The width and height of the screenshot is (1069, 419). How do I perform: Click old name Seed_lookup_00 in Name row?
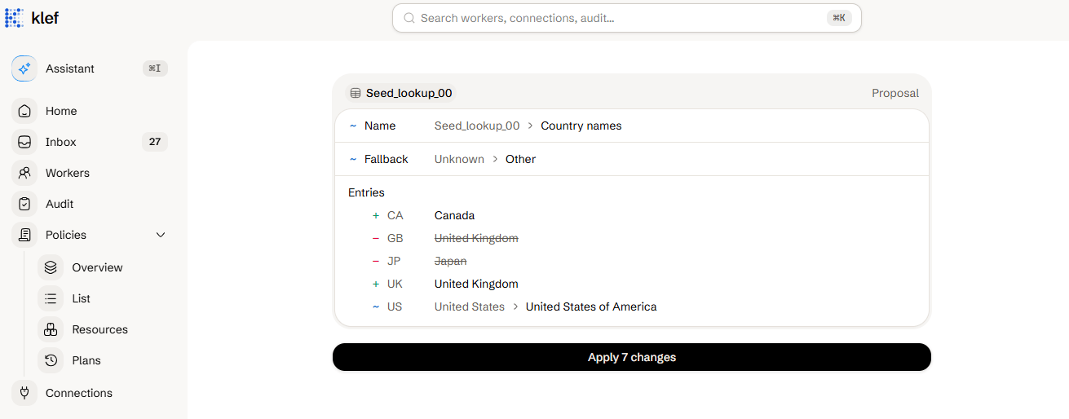pyautogui.click(x=477, y=126)
